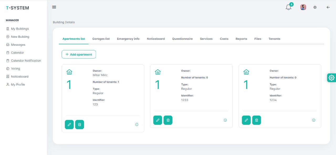Image resolution: width=336 pixels, height=155 pixels.
Task: Click the floating gear icon on the right edge
Action: (331, 78)
